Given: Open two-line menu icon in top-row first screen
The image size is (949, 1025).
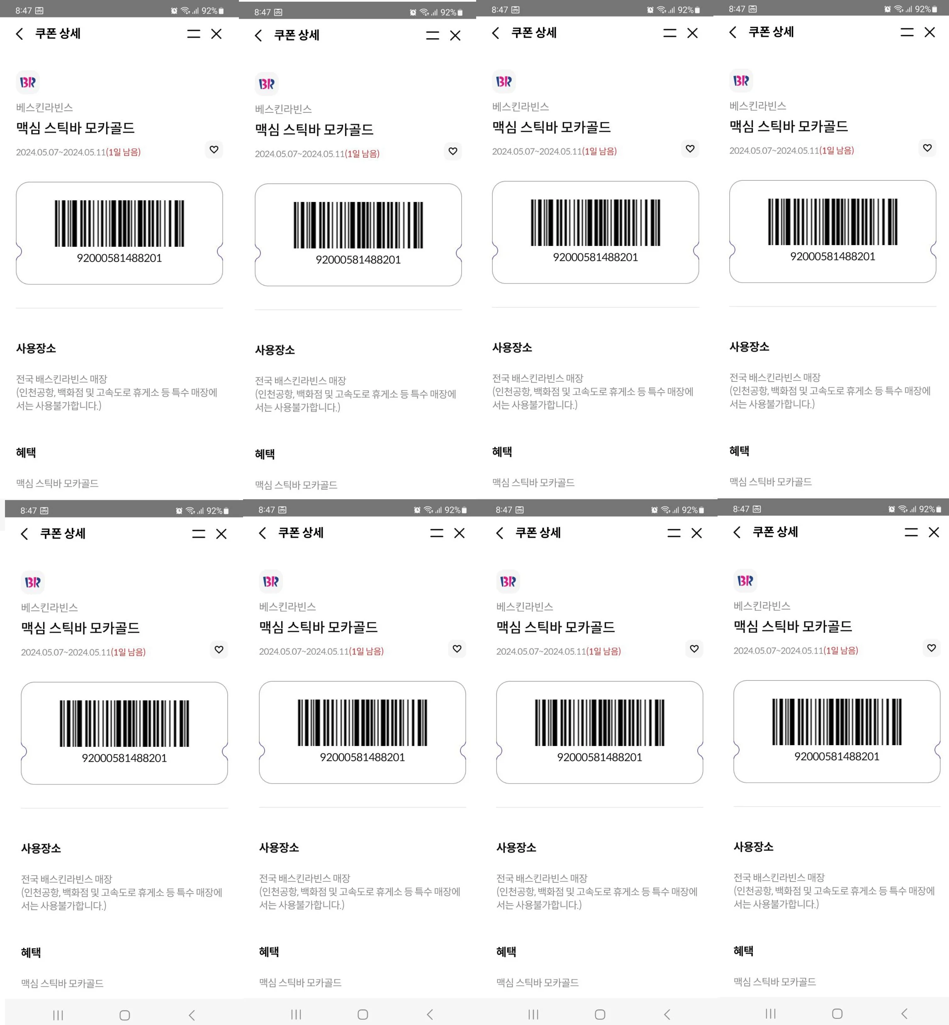Looking at the screenshot, I should [x=194, y=34].
